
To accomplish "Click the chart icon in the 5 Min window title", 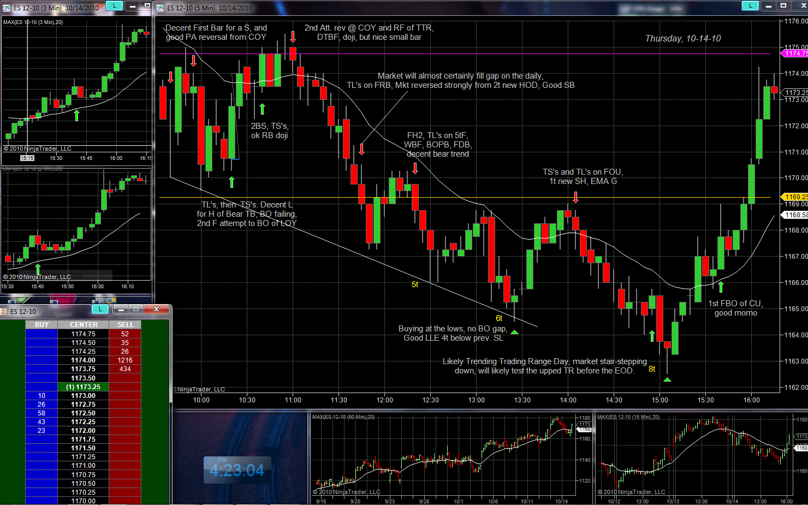I will tap(160, 8).
